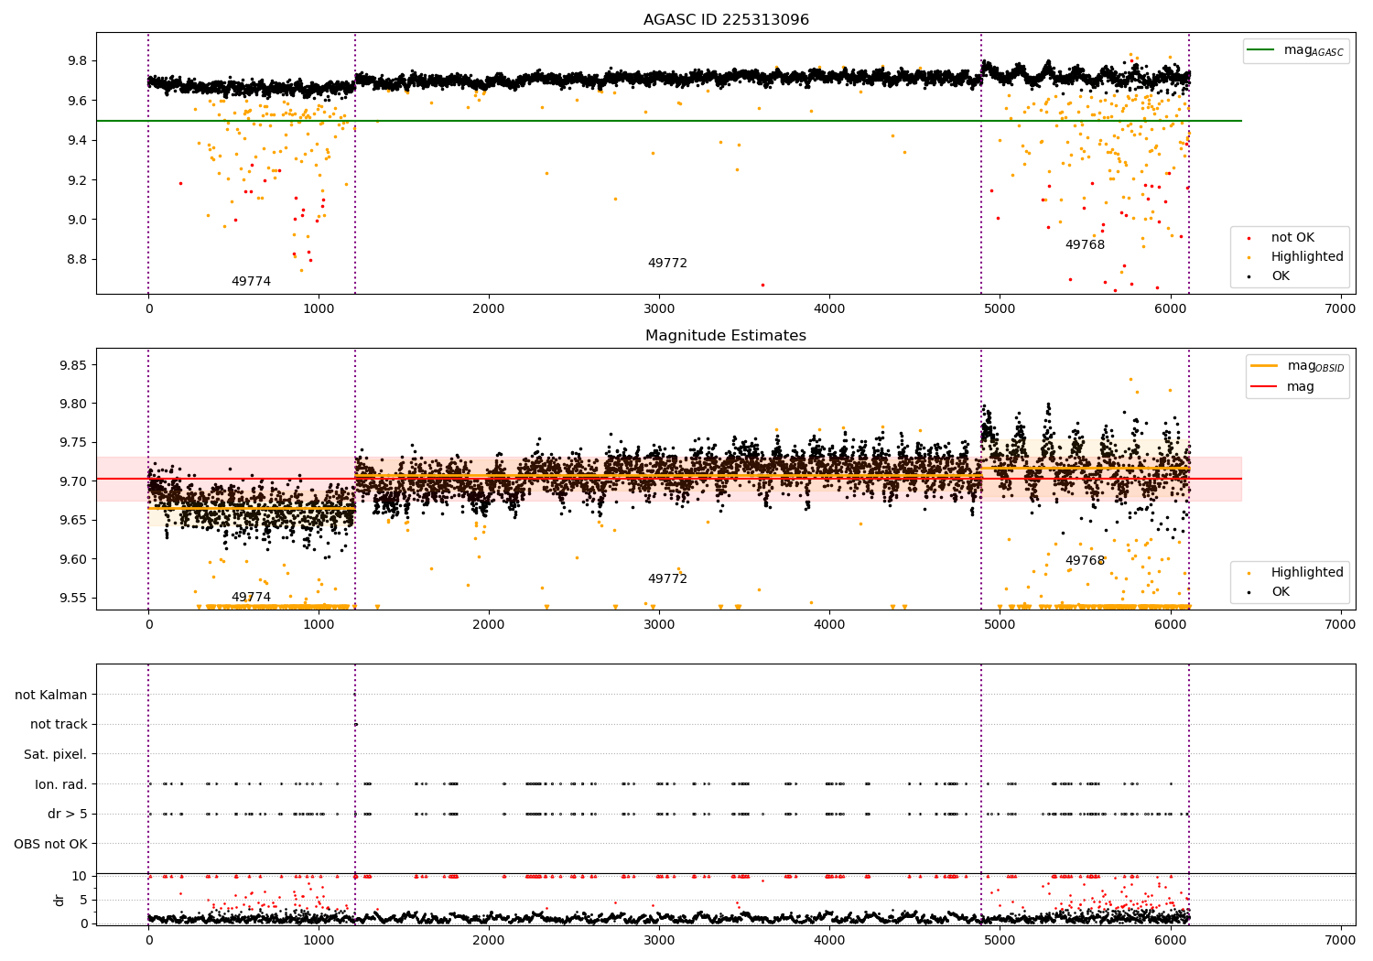Select the Magnitude Estimates subplot title
This screenshot has height=961, width=1373.
(726, 336)
